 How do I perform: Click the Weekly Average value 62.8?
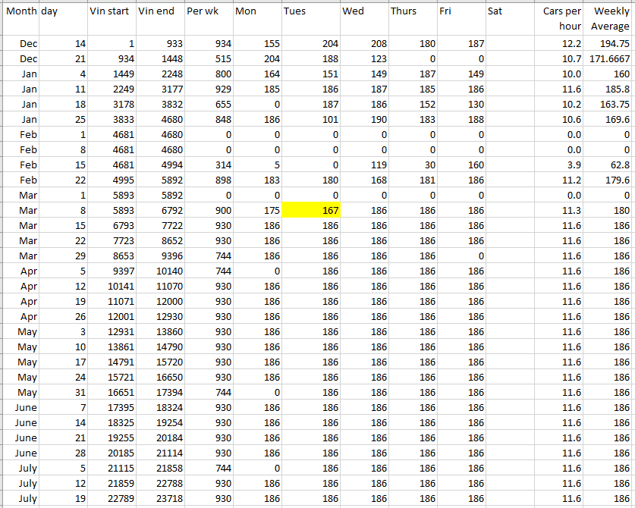coord(609,165)
